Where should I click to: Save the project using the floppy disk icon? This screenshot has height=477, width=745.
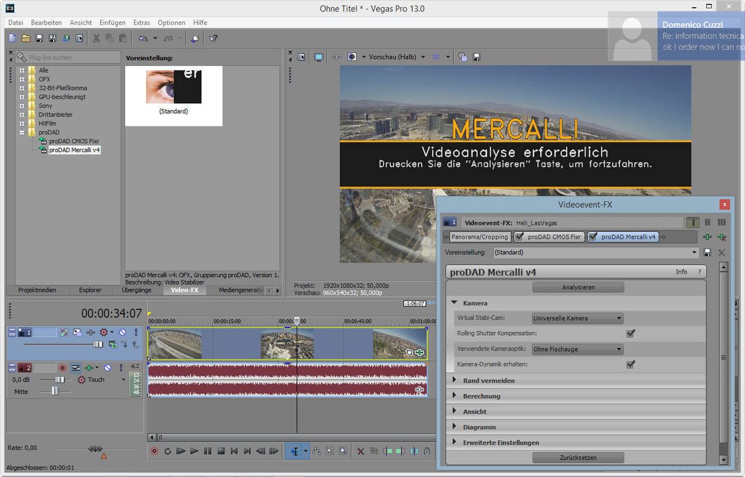pos(39,38)
